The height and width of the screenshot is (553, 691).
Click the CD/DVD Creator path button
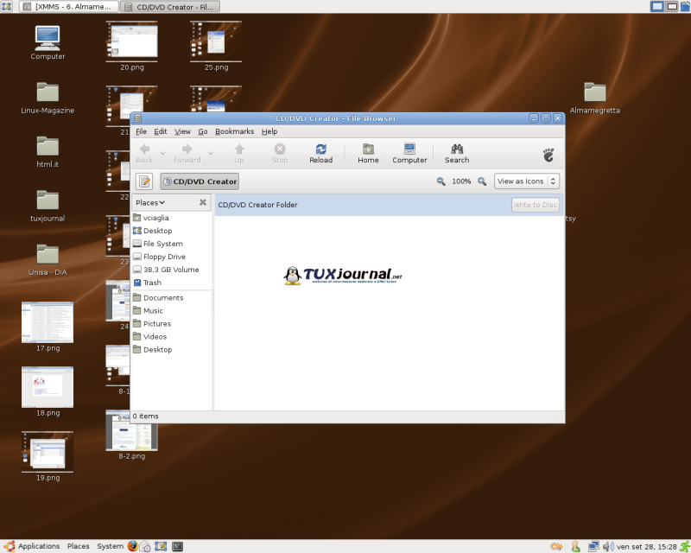[200, 181]
